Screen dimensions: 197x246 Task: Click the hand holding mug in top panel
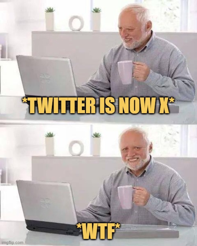coord(141,72)
